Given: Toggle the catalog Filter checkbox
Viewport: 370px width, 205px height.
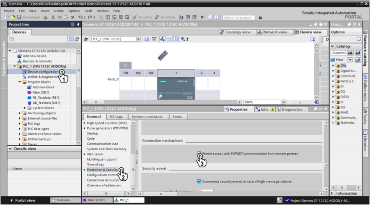Looking at the screenshot, I should coord(333,60).
